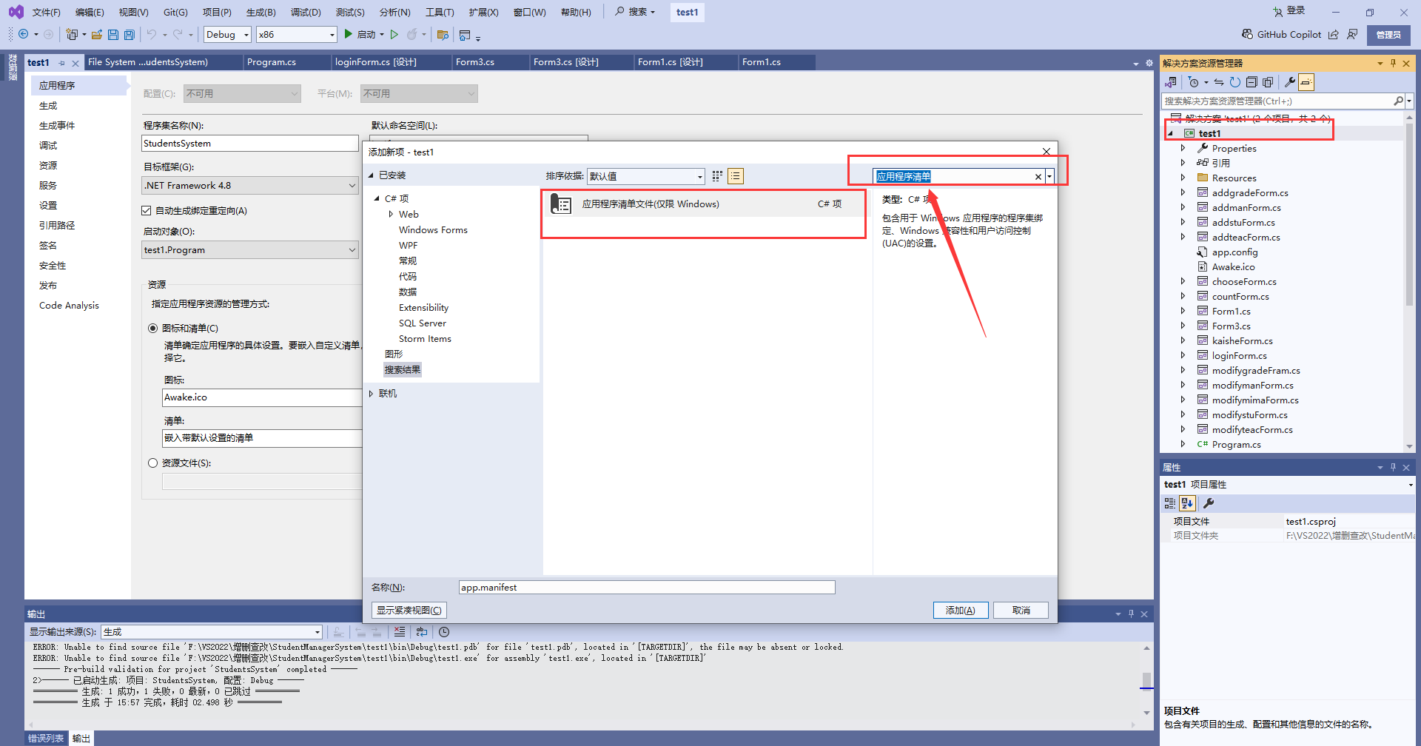Switch dialog to list view layout
The height and width of the screenshot is (746, 1421).
[x=736, y=176]
